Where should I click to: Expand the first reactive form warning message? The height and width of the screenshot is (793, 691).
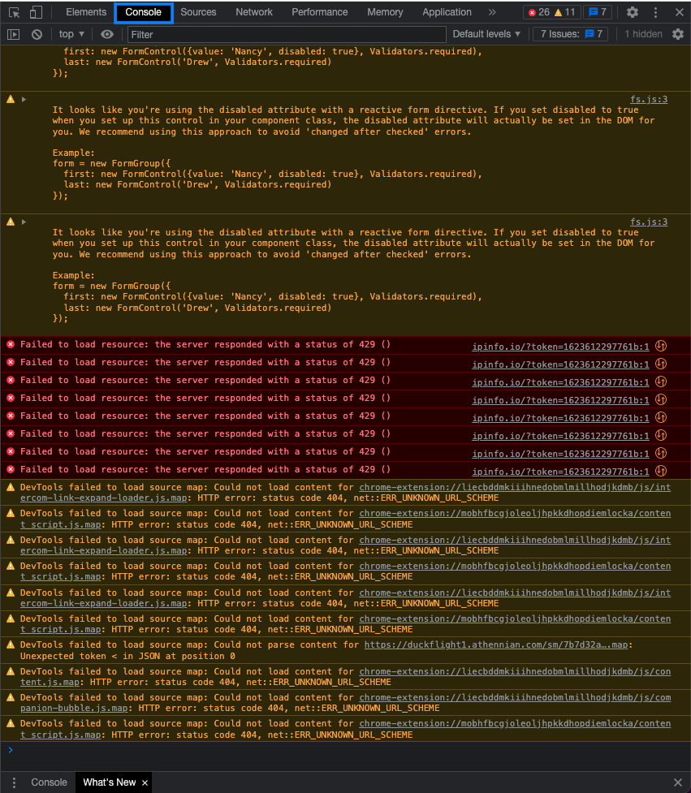[x=24, y=100]
